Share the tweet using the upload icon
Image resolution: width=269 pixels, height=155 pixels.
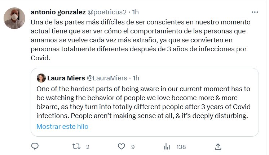(218, 146)
